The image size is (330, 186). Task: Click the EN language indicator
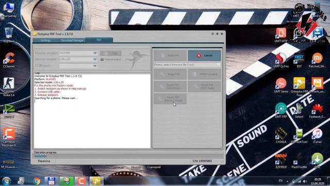coord(280,181)
